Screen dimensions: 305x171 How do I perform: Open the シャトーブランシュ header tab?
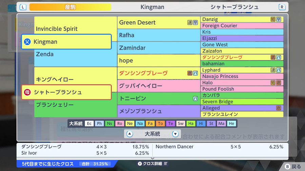coord(235,7)
